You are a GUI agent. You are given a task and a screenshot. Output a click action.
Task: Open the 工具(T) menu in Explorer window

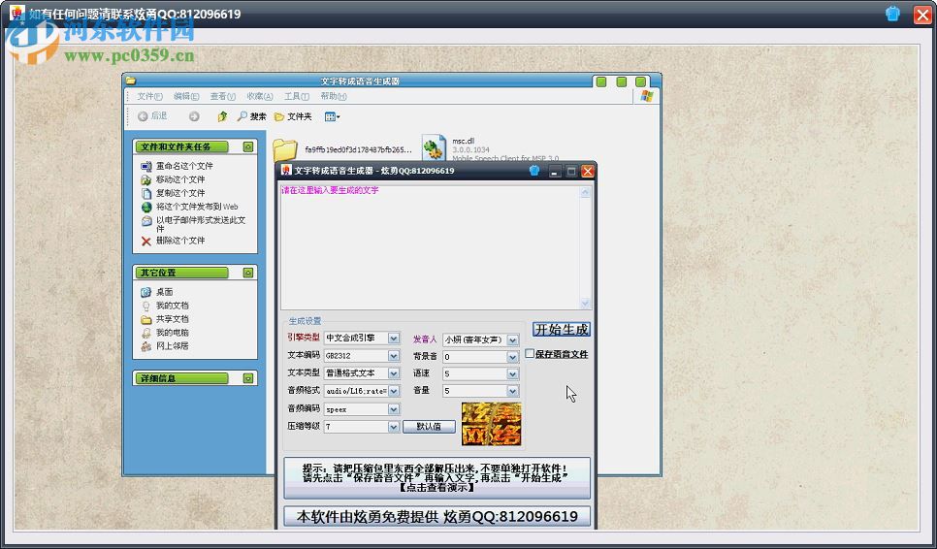click(297, 96)
